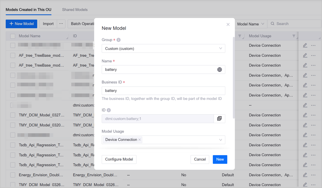Click info icon next to ID label
The width and height of the screenshot is (322, 188).
tap(109, 110)
